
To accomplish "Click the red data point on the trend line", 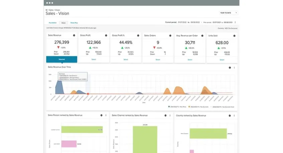I will pos(88,94).
